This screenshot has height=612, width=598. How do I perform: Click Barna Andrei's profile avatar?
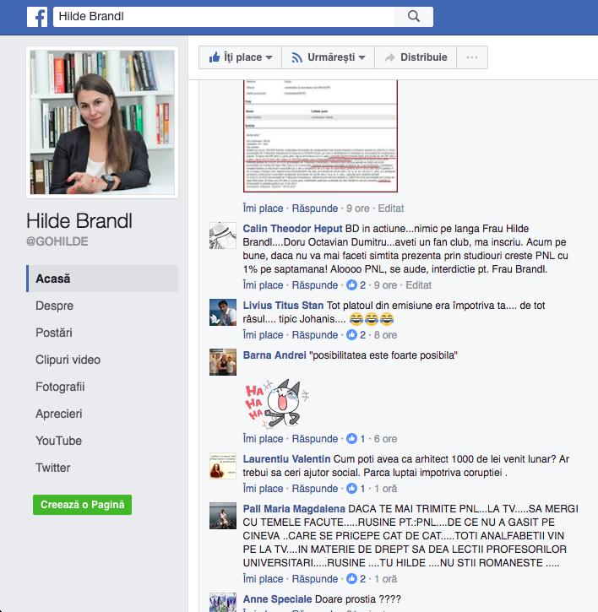tap(223, 362)
